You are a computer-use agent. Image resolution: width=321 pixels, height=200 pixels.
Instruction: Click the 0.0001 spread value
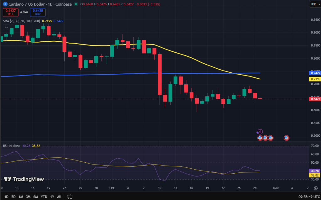tap(24, 12)
